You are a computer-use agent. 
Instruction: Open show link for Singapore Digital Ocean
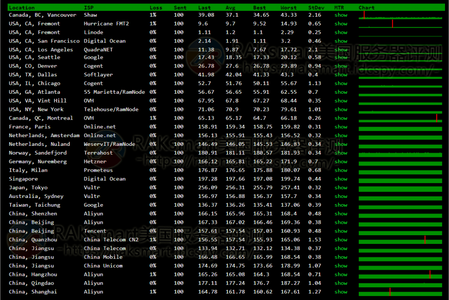pos(341,179)
